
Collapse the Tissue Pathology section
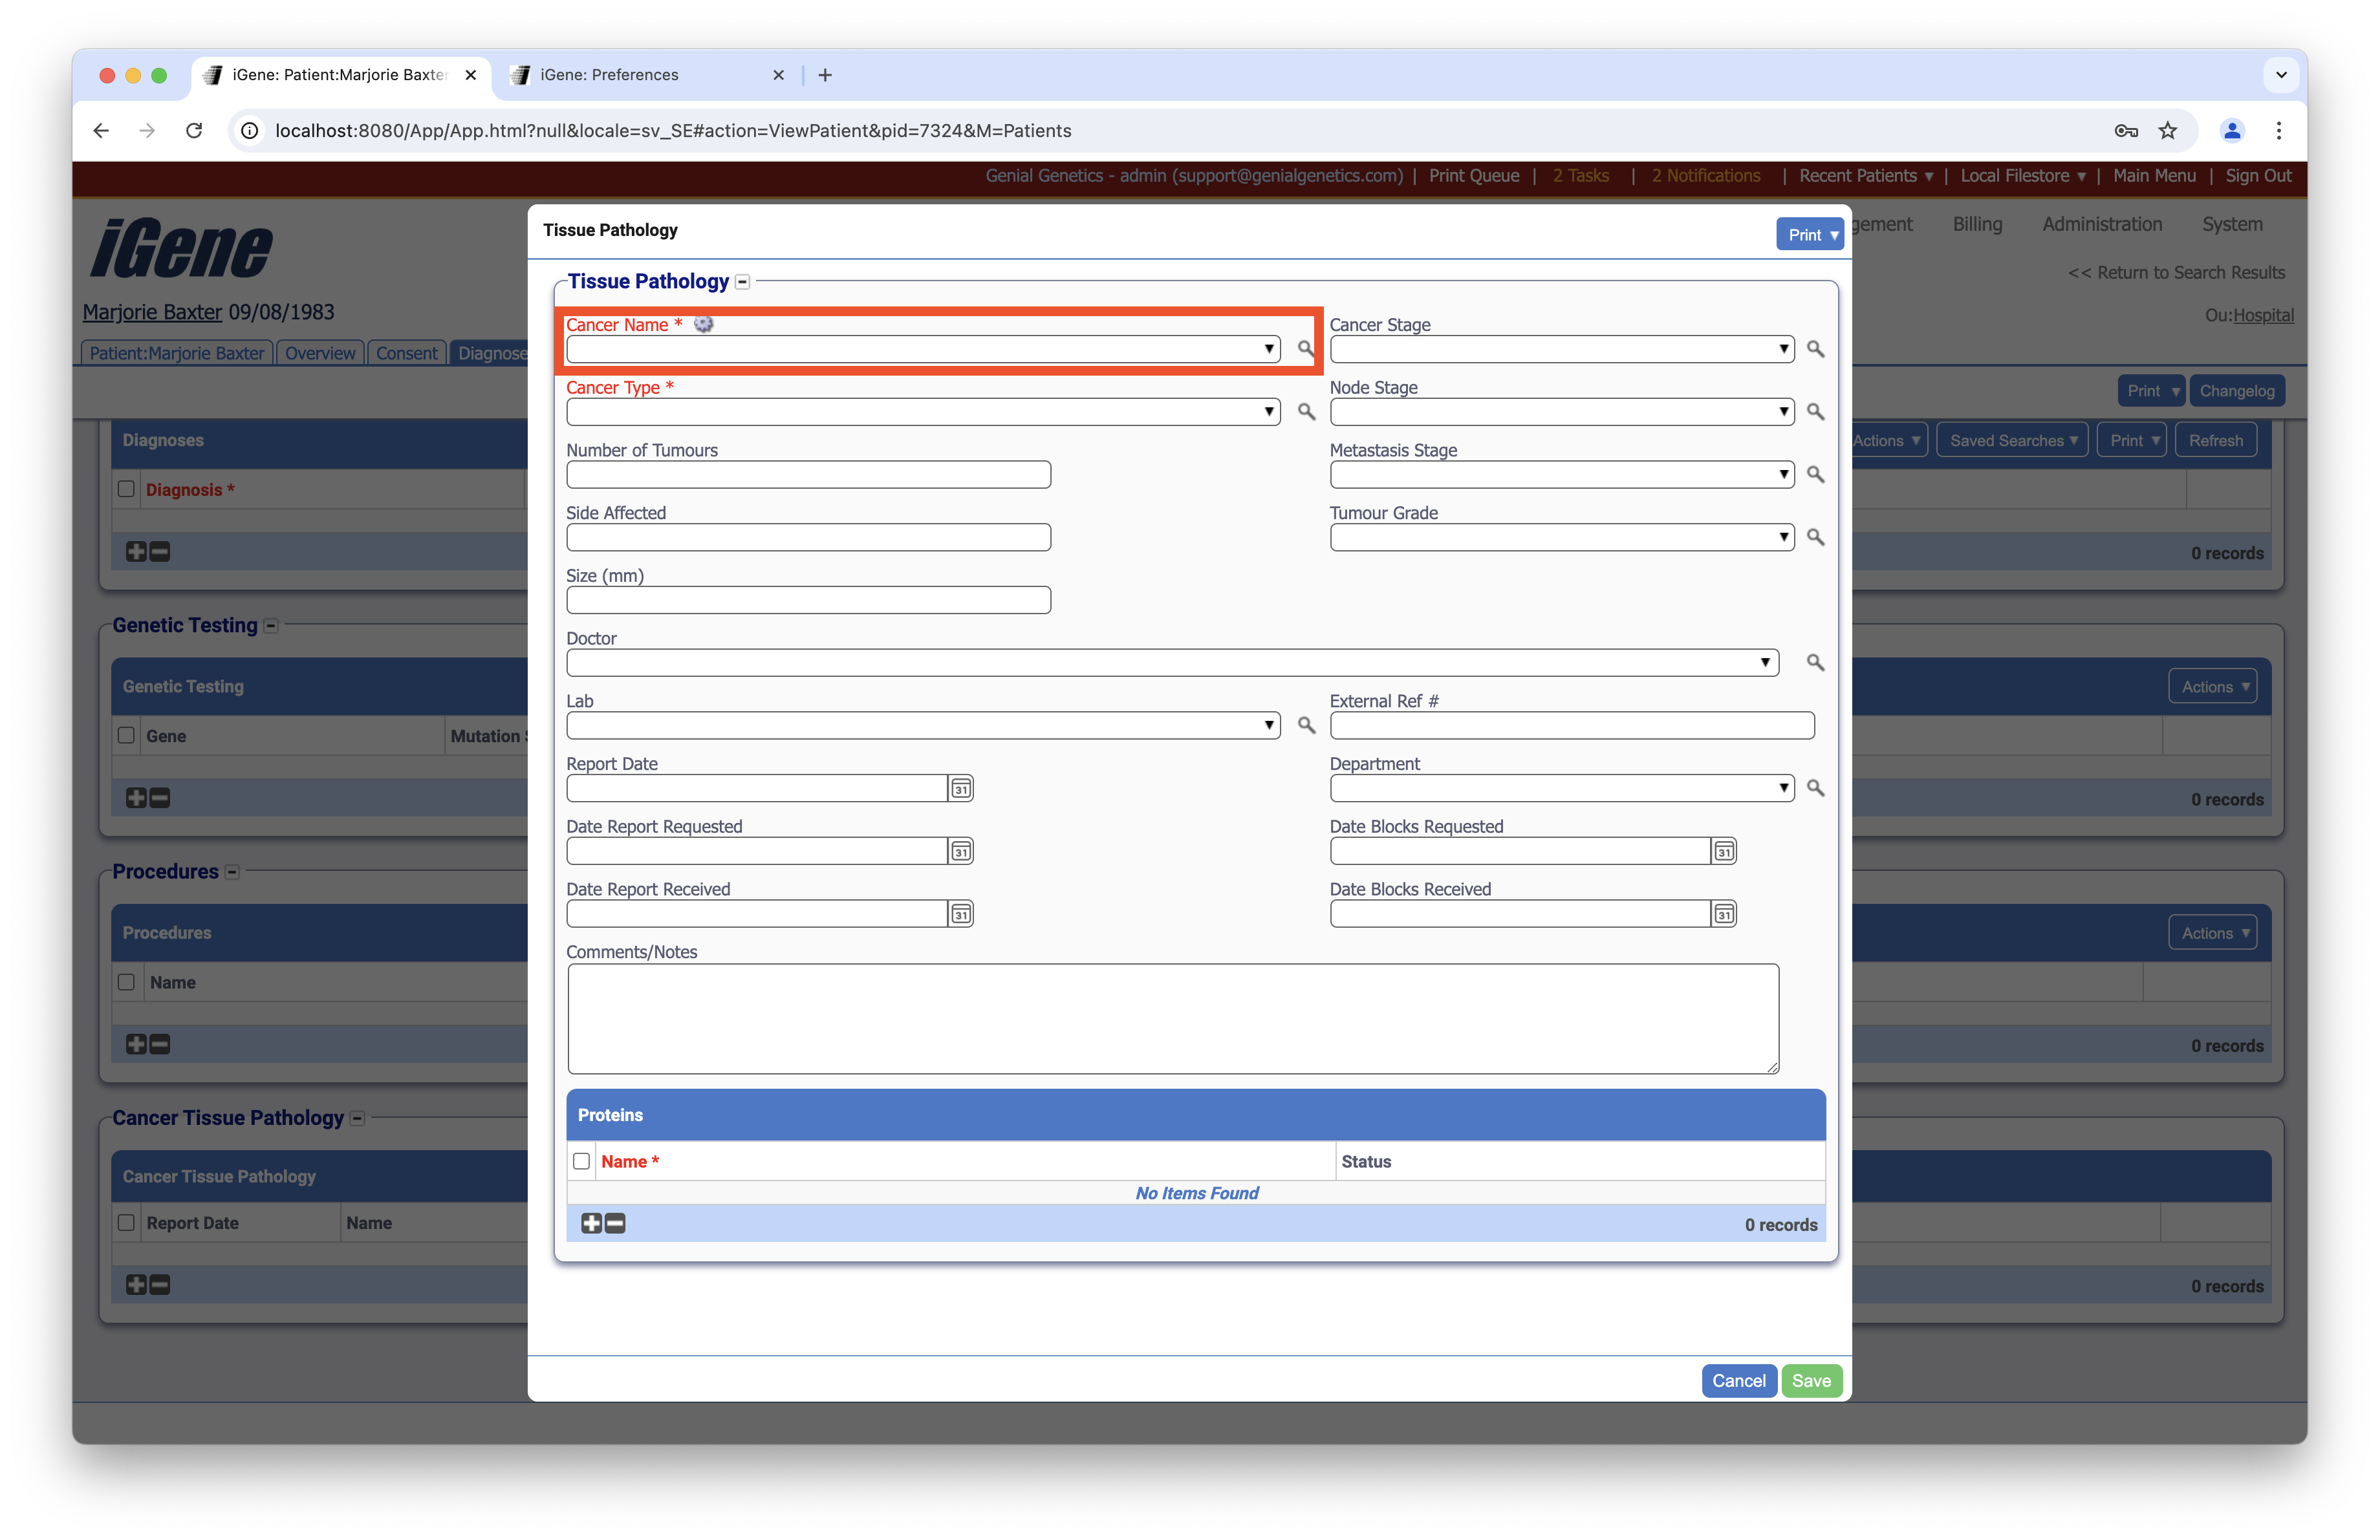tap(742, 282)
